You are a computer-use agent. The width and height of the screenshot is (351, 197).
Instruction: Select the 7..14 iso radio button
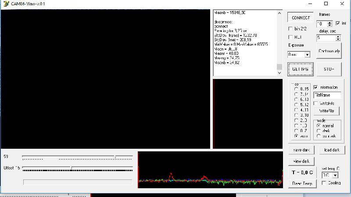coord(296,94)
